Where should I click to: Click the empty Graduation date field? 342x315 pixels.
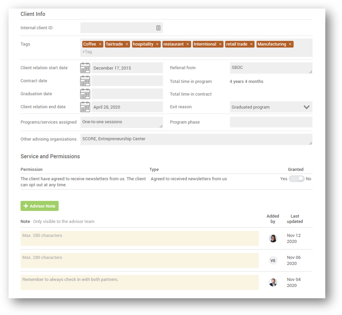tap(127, 94)
